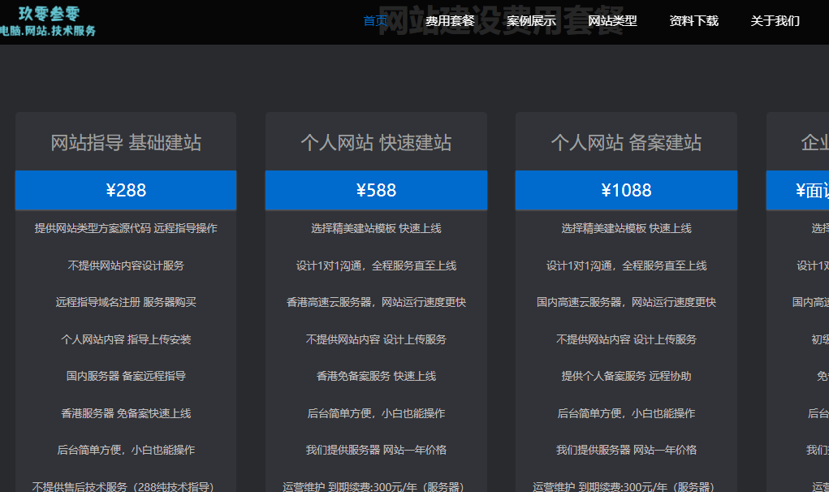Select 提供个人备案服务 远程协助 feature item
The image size is (829, 492).
(x=626, y=376)
